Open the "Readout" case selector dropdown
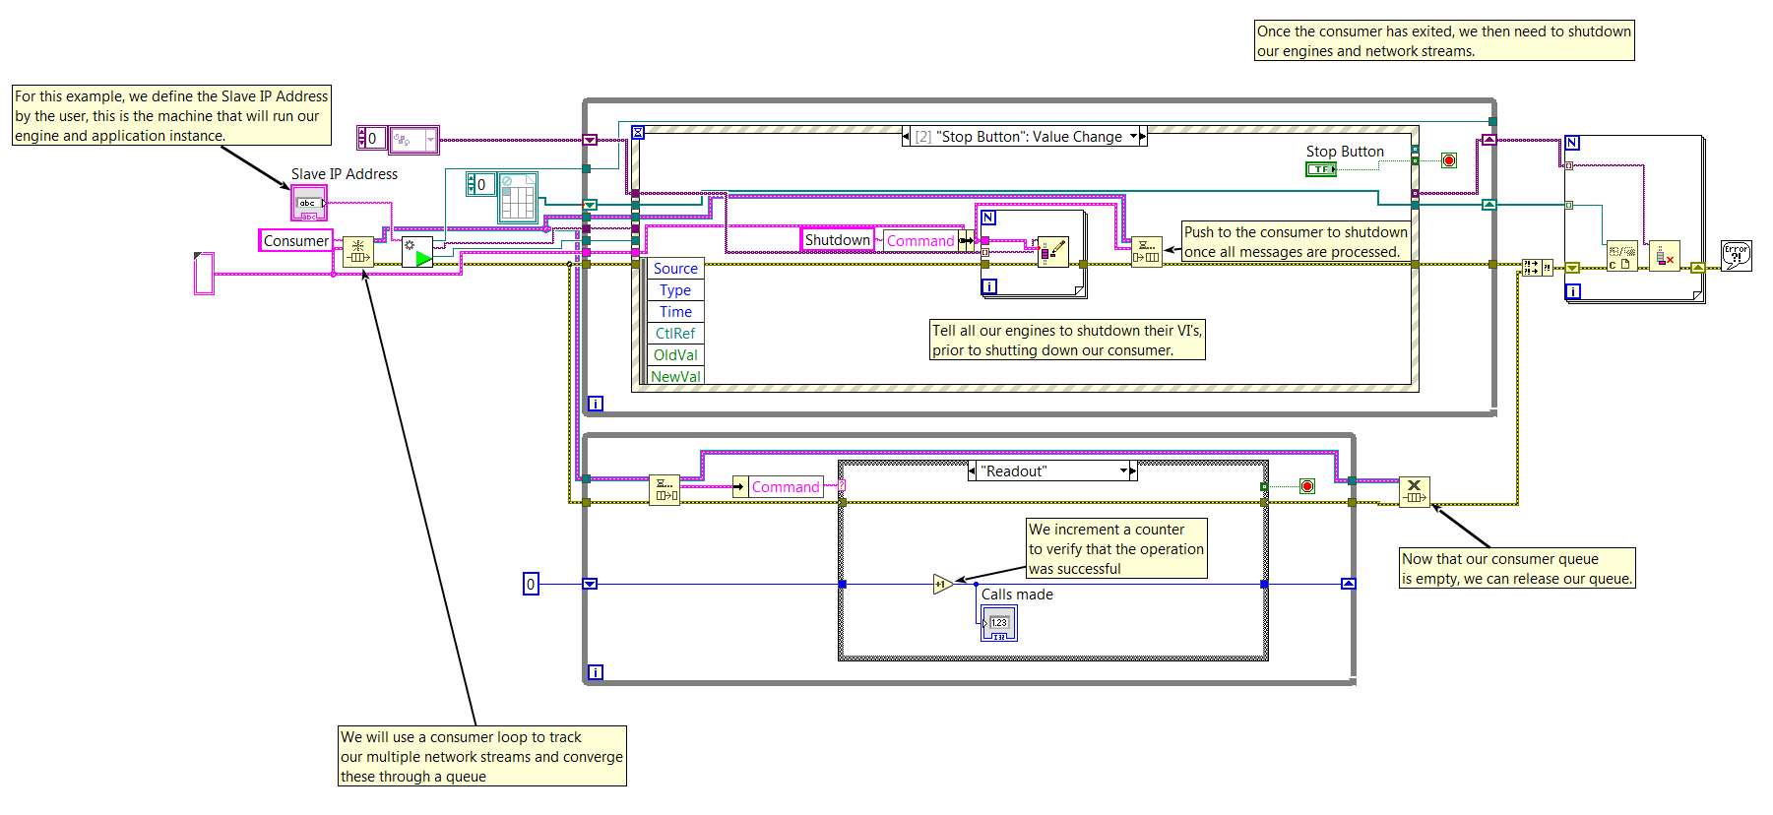The height and width of the screenshot is (815, 1773). coord(1123,471)
